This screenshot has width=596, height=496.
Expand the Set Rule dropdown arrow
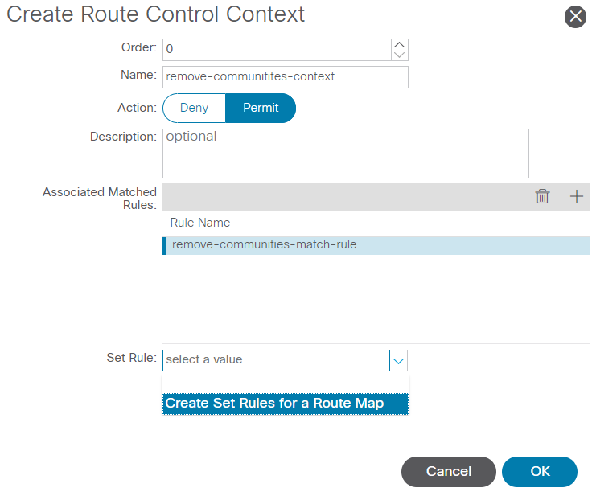(399, 360)
